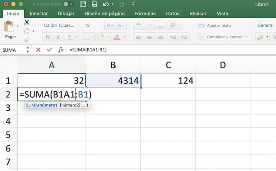Open borders dropdown arrow
Viewport: 276px width, 171px height.
pos(93,37)
